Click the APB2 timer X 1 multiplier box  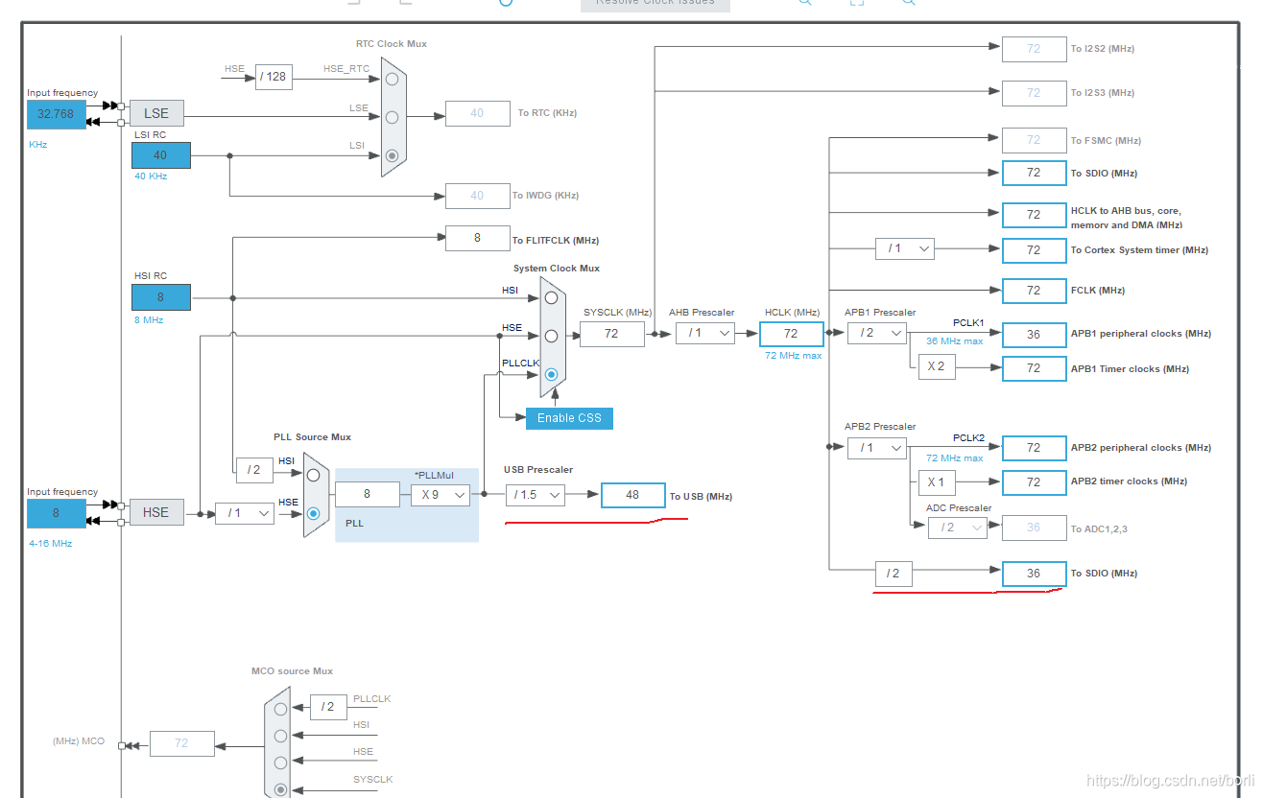pyautogui.click(x=937, y=482)
